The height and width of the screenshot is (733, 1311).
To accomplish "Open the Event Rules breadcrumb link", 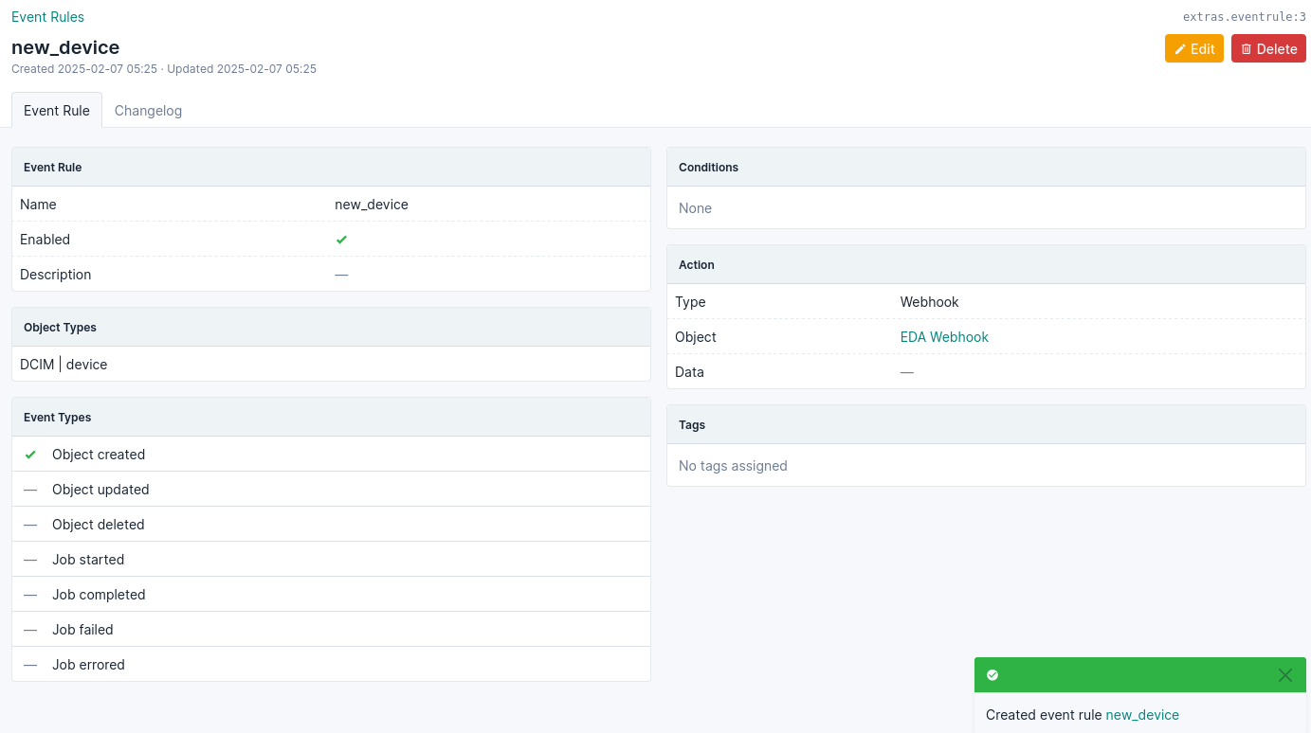I will point(47,17).
